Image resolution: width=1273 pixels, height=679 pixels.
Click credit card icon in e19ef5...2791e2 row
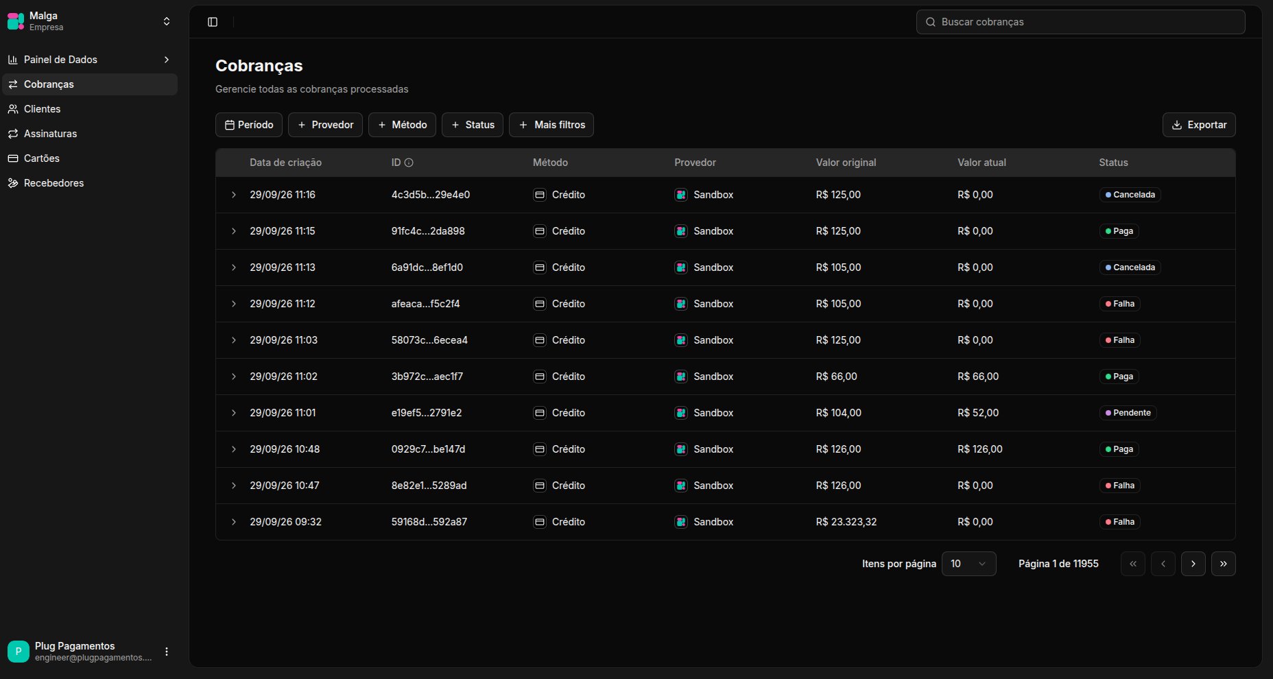click(540, 413)
